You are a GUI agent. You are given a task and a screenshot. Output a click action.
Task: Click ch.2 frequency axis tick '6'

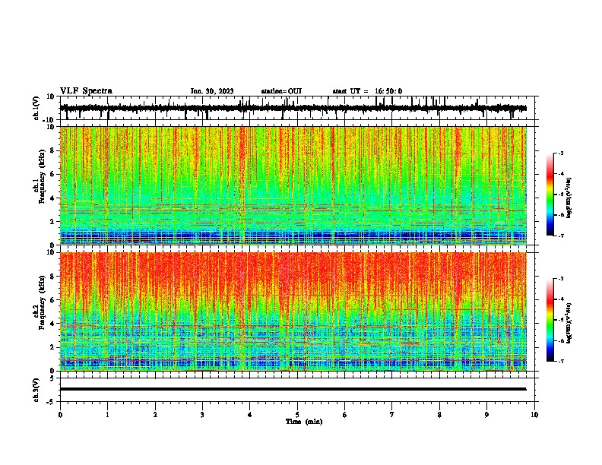pyautogui.click(x=52, y=300)
